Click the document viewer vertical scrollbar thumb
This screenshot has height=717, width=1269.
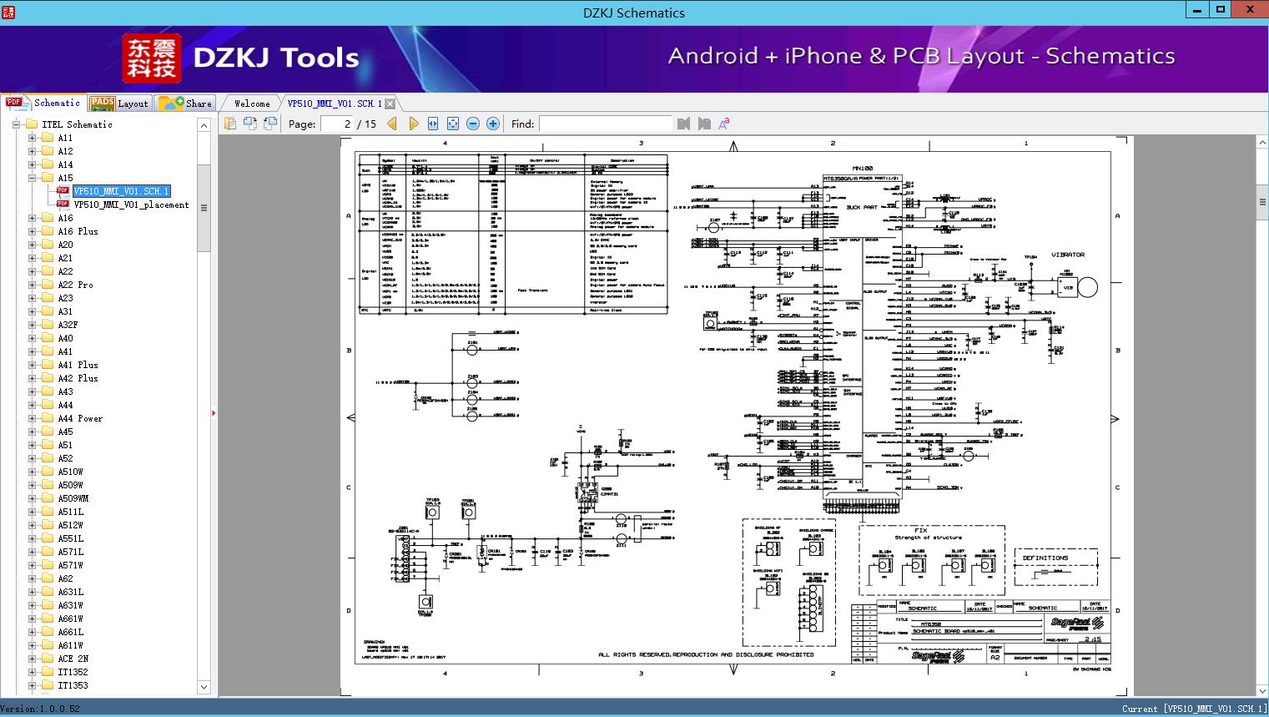[1262, 201]
